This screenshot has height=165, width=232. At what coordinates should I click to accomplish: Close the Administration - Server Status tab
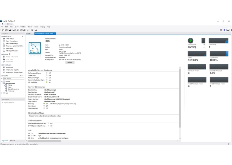point(55,34)
